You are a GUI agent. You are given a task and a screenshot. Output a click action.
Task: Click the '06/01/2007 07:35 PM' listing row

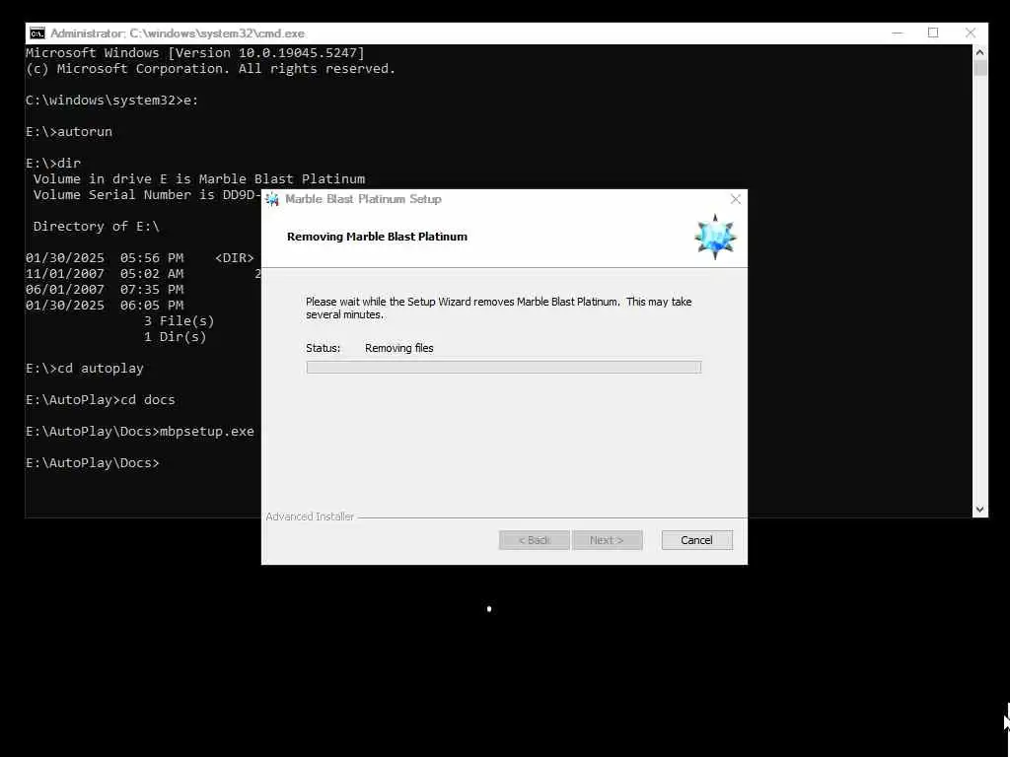click(105, 289)
